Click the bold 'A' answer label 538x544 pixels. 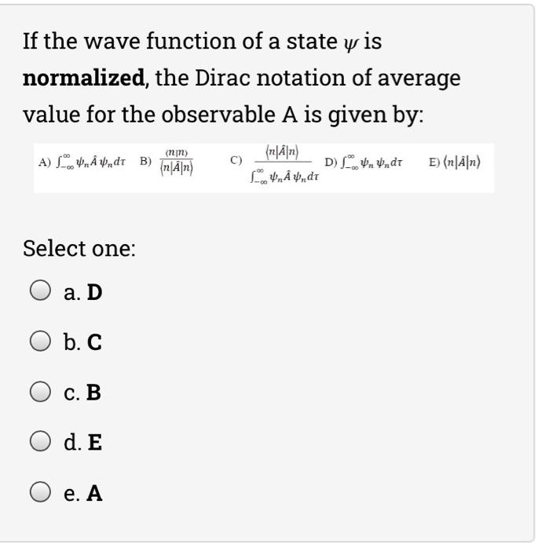[x=94, y=494]
